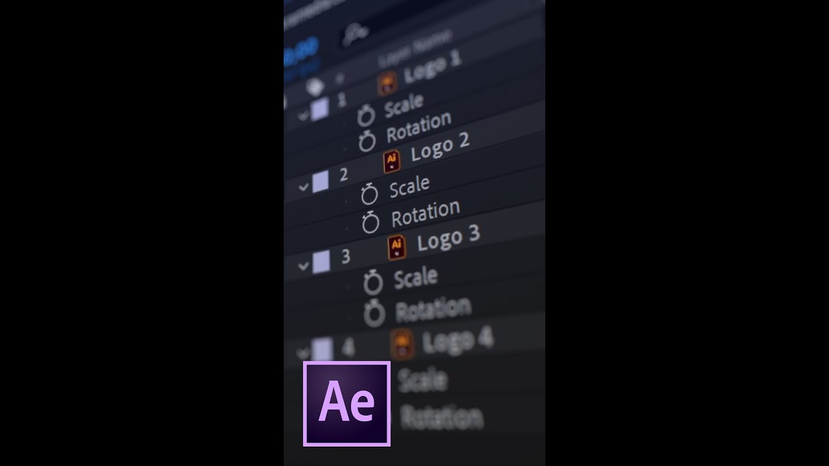Select the Logo 1 layer name
The image size is (829, 466).
pyautogui.click(x=433, y=68)
